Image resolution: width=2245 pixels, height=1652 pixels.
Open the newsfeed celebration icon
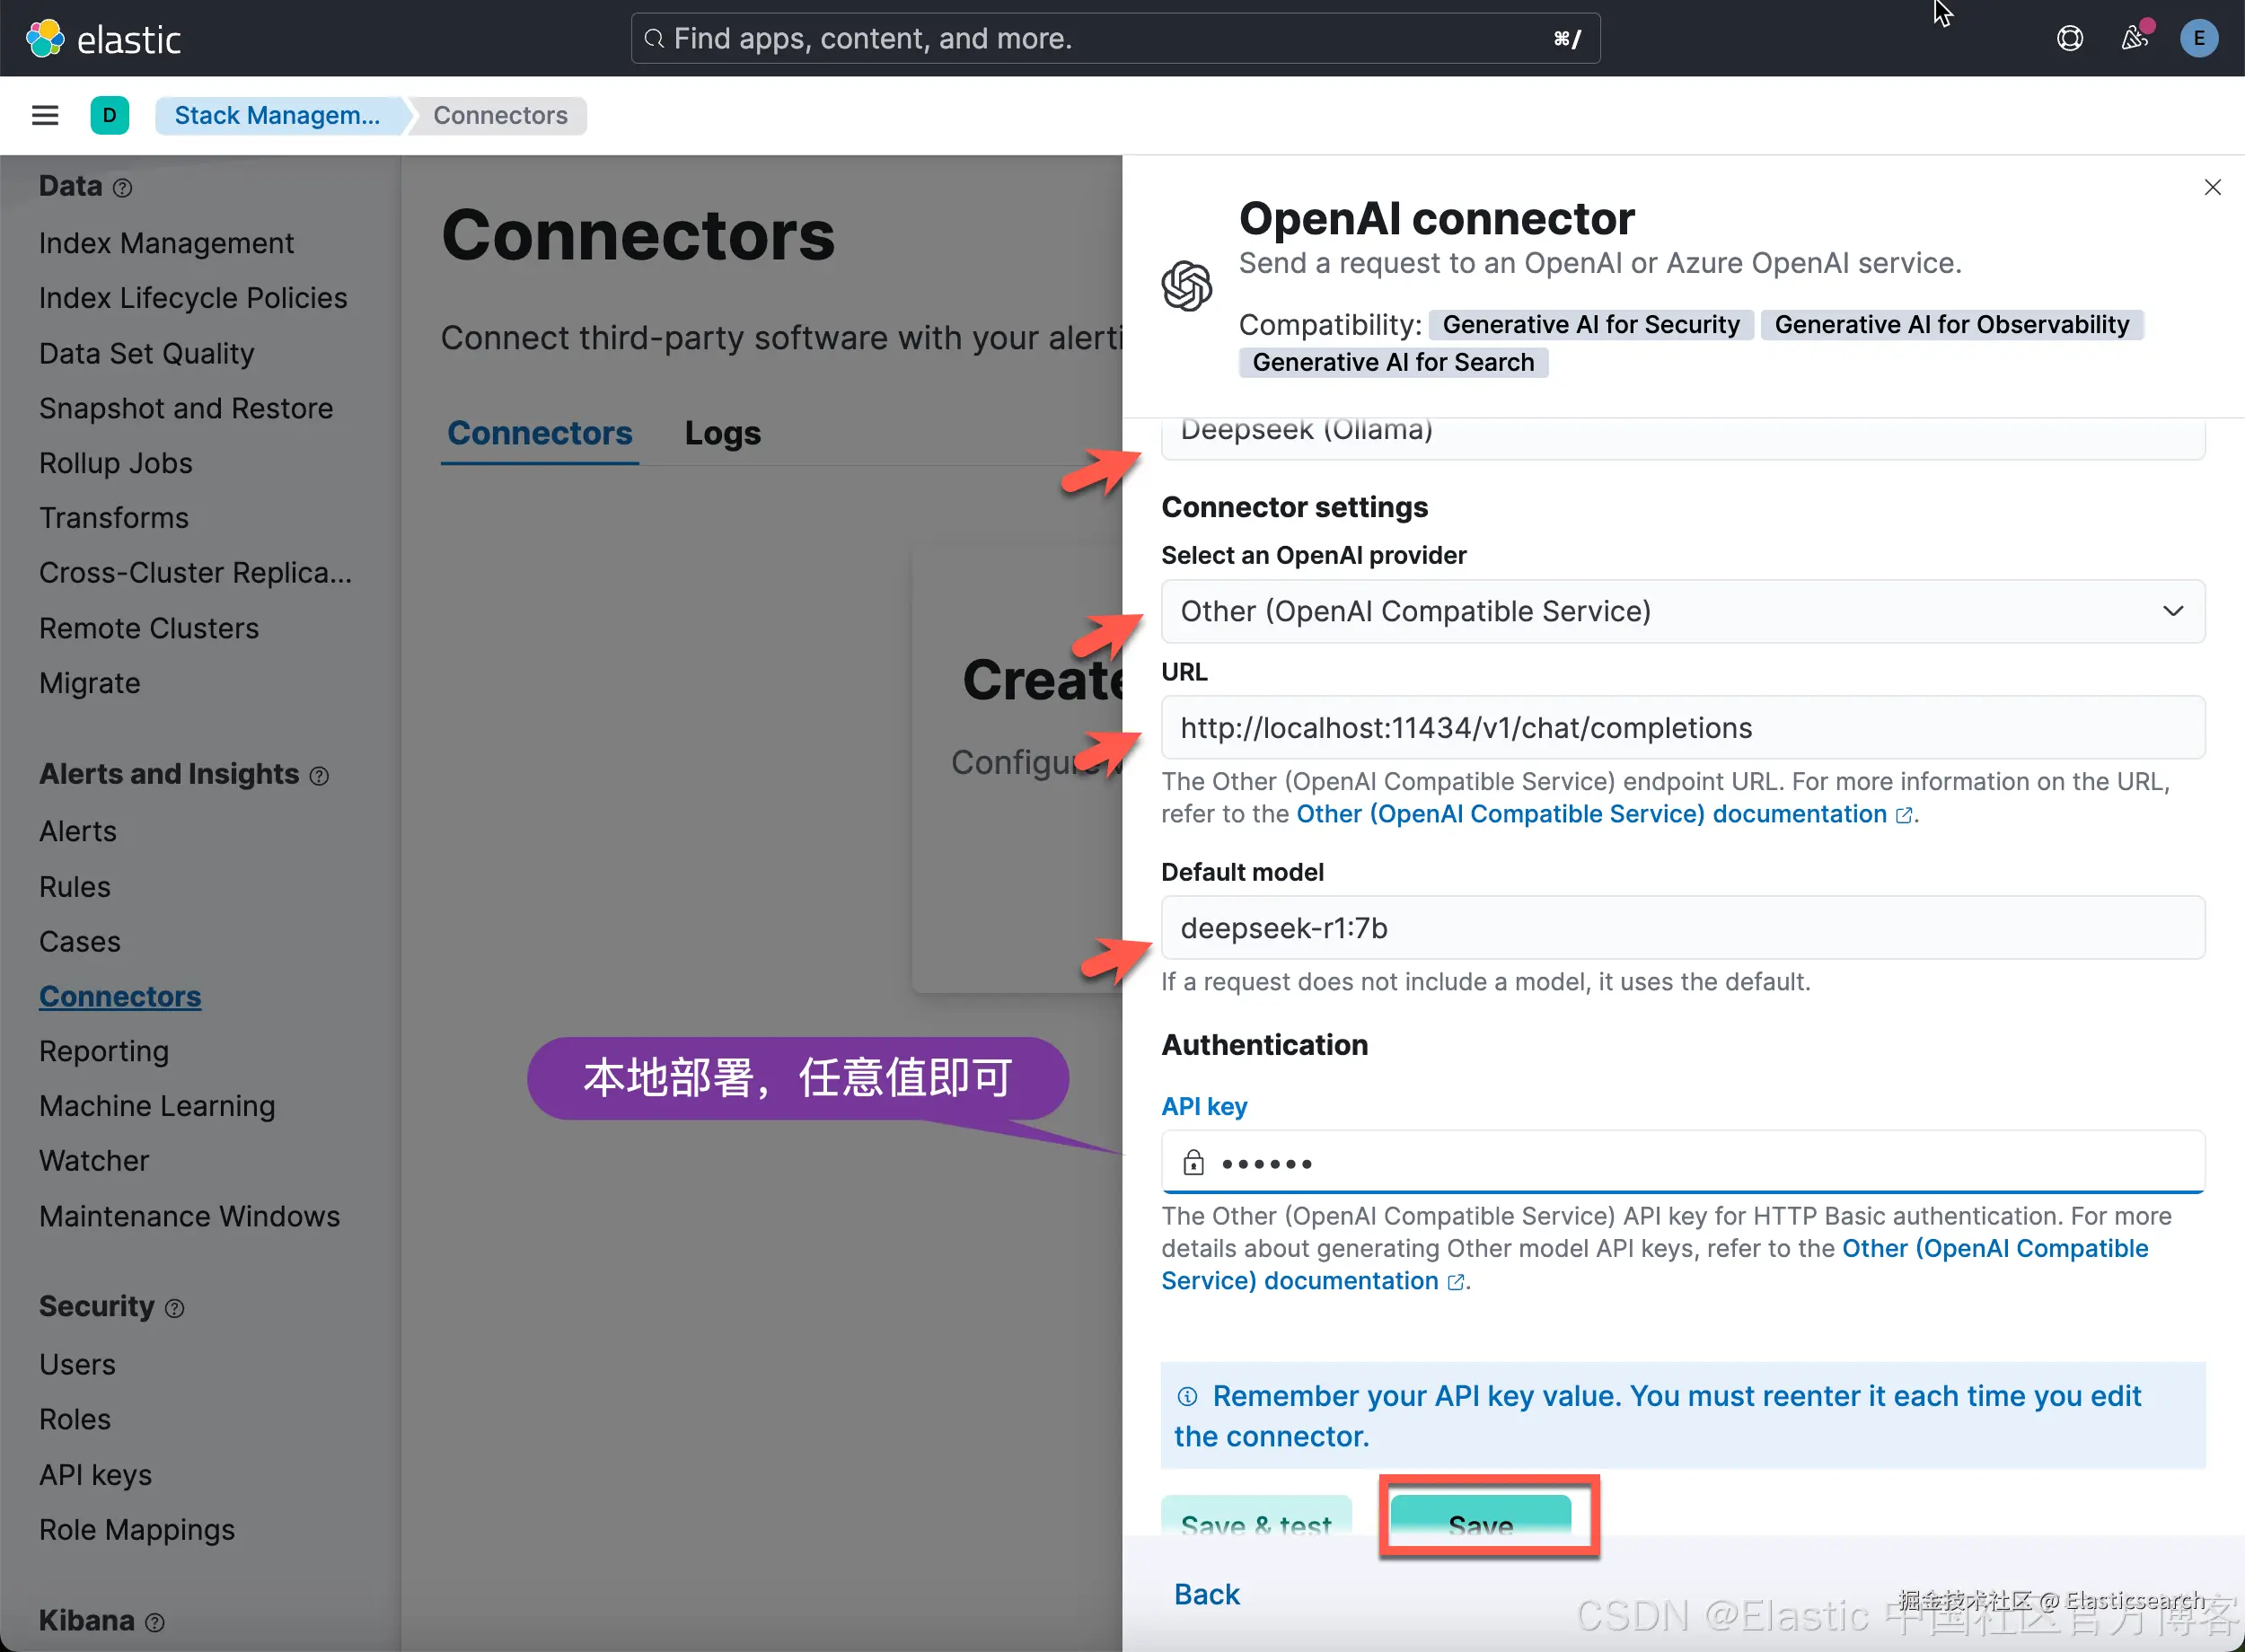click(x=2133, y=38)
